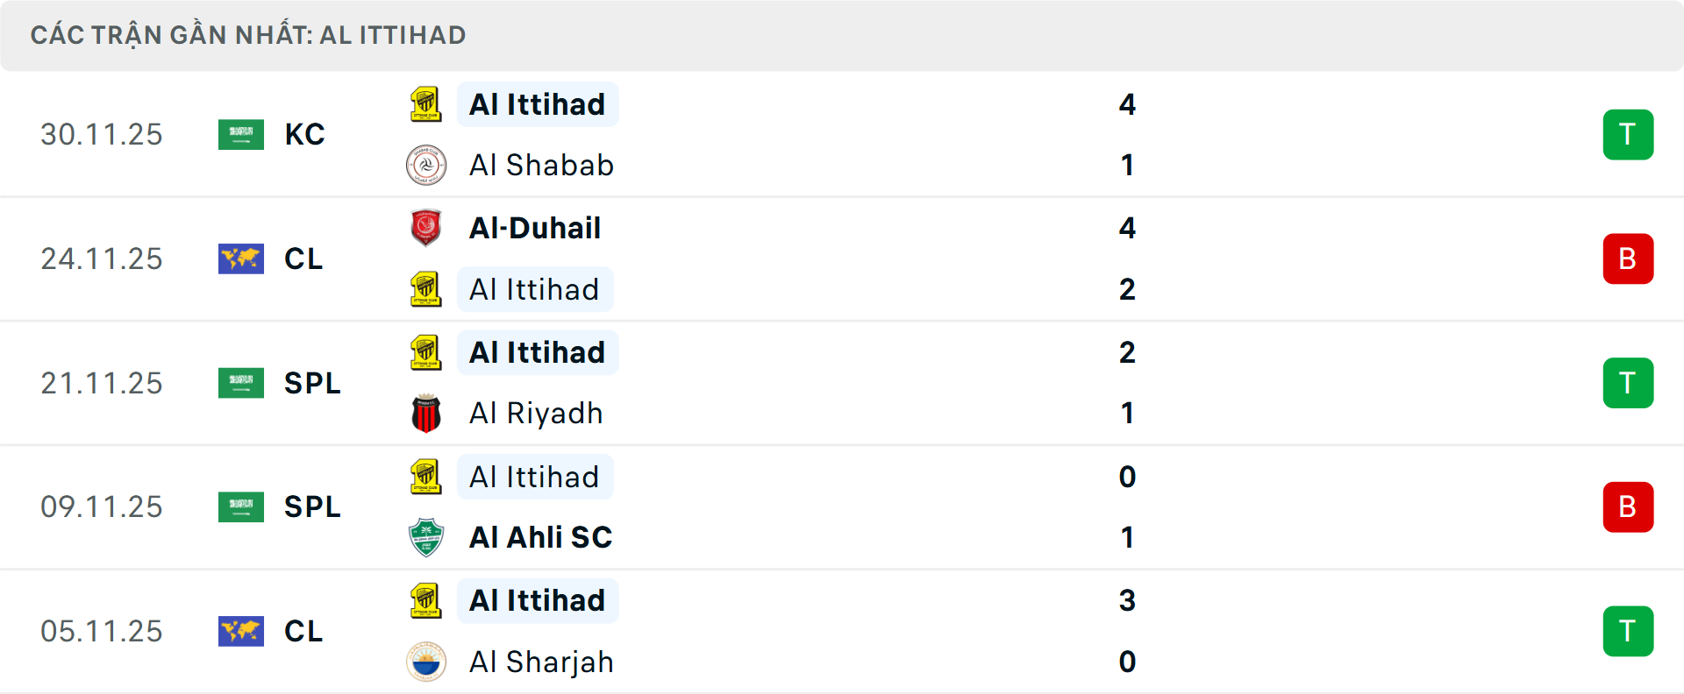Open the KC competition label
This screenshot has height=694, width=1684.
tap(304, 134)
